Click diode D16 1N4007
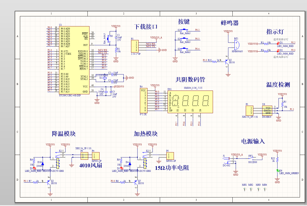This screenshot has width=307, height=206. point(43,163)
